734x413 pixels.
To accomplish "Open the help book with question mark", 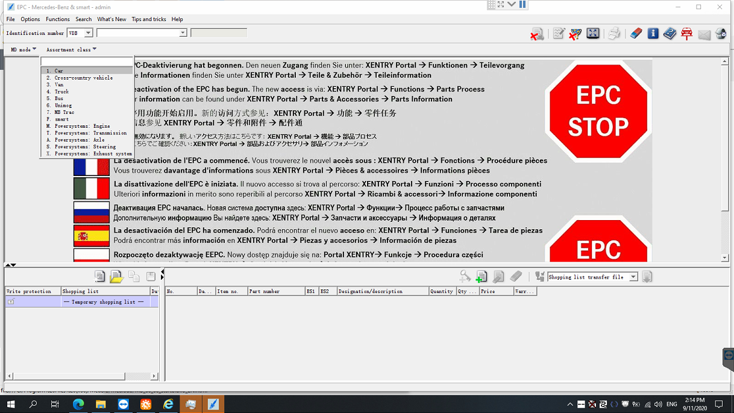I will pos(670,34).
